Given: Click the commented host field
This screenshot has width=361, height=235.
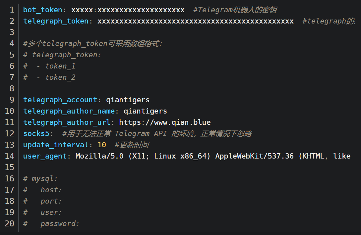Looking at the screenshot, I should point(51,190).
